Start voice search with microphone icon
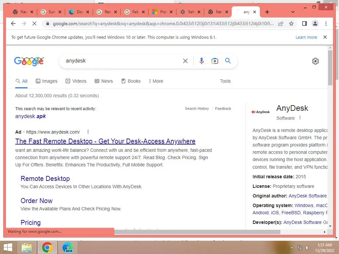This screenshot has height=254, width=339. tap(202, 61)
